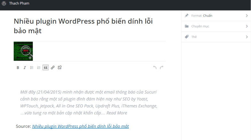
Task: Click the WordPress logo icon
Action: point(4,4)
